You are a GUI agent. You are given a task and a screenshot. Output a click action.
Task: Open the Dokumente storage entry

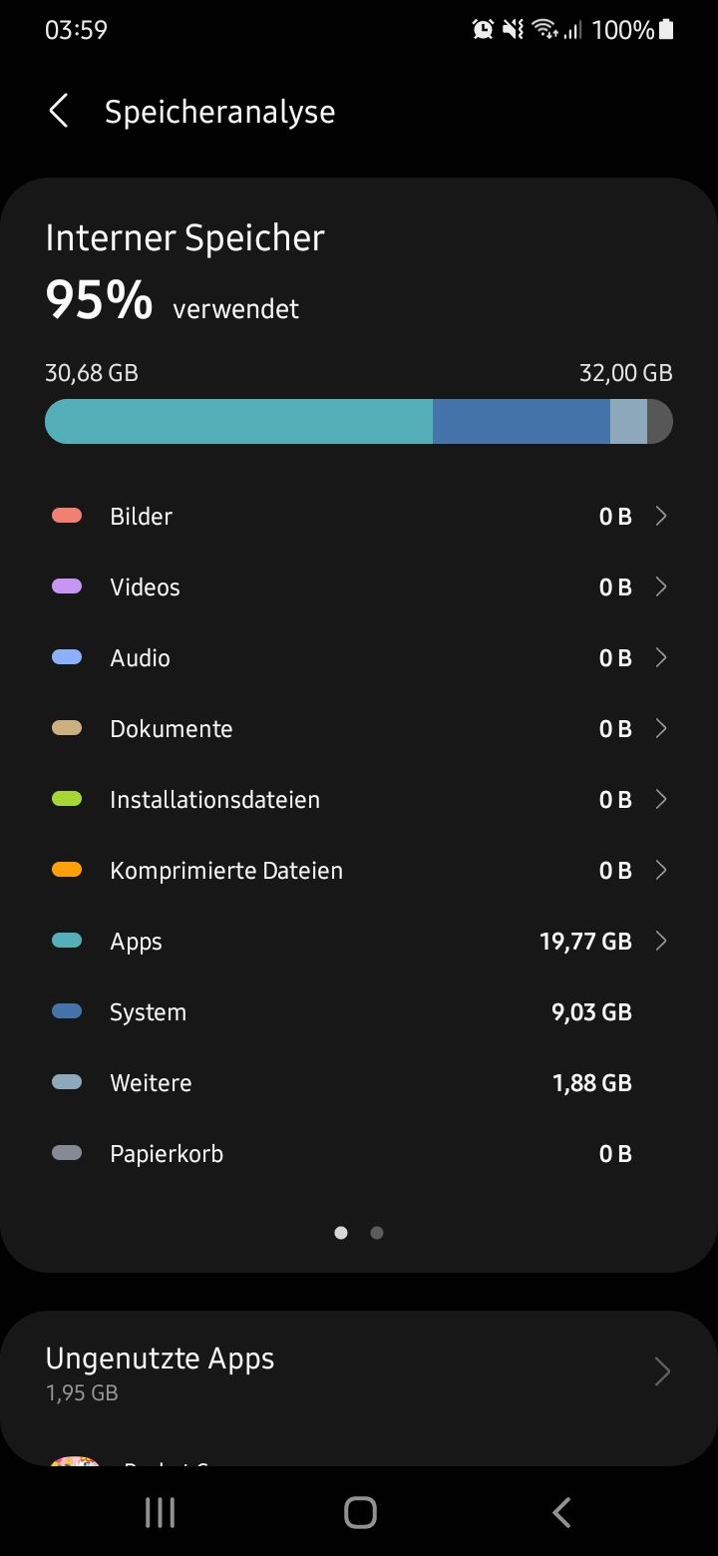[x=359, y=728]
